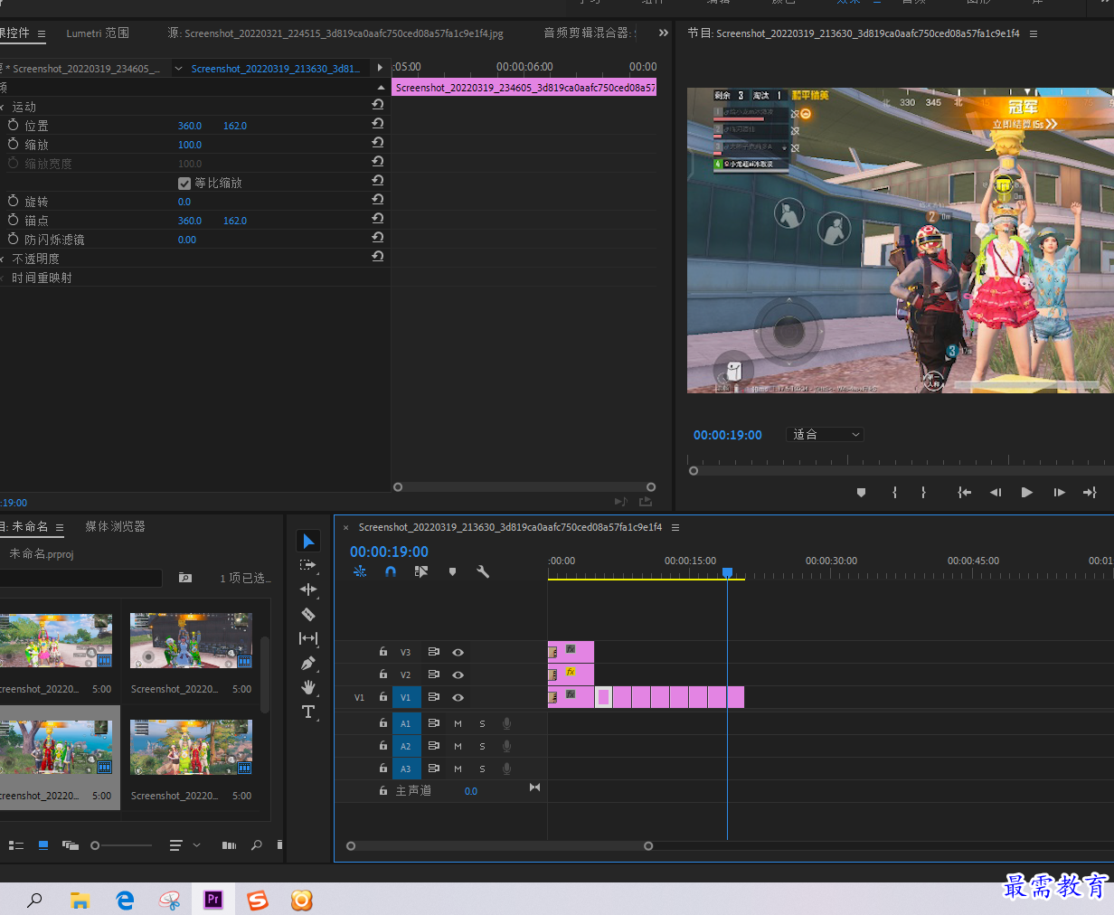The width and height of the screenshot is (1114, 915).
Task: Reset Opacity effect
Action: coord(378,257)
